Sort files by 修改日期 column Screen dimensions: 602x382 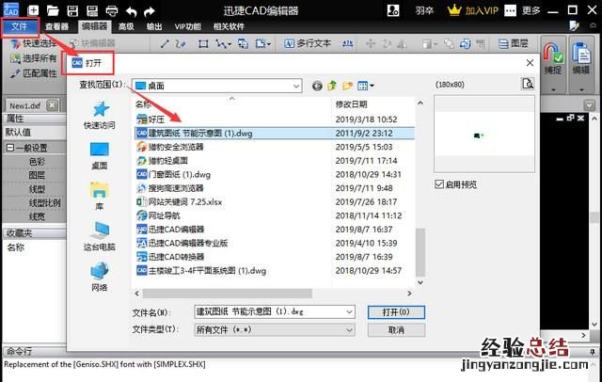(x=352, y=104)
